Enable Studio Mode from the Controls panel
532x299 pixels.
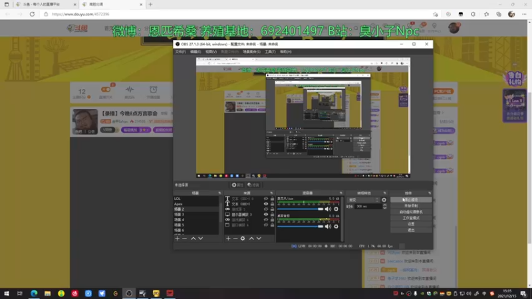(x=411, y=218)
